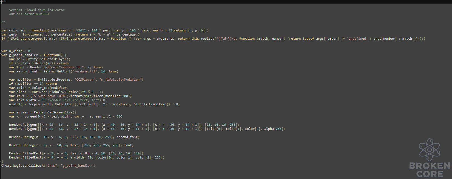Image resolution: width=452 pixels, height=179 pixels.
Task: Click the "var font" declaration line
Action: pos(56,67)
